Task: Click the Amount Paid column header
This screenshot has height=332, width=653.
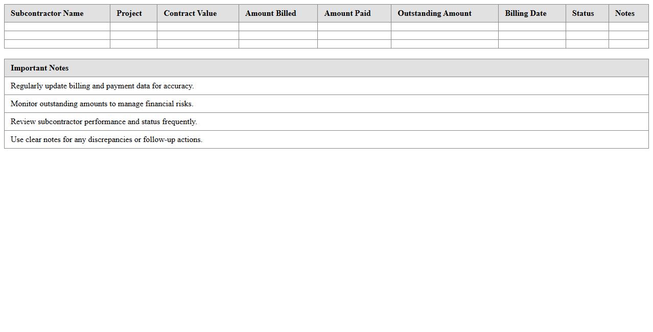Action: click(x=347, y=13)
